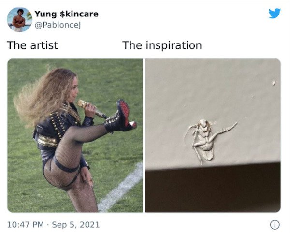Open Yung $kincare's profile avatar
Viewport: 290px width, 233px height.
click(x=19, y=19)
